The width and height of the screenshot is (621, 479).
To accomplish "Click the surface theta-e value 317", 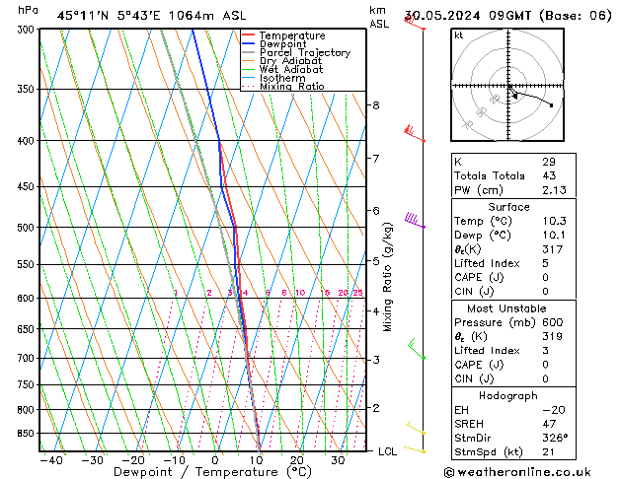I will click(x=553, y=249).
